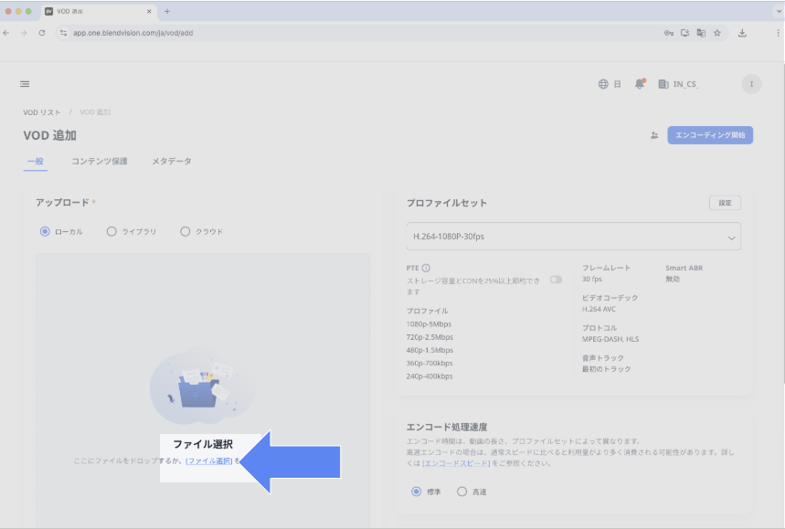Screen dimensions: 785x529
Task: Select the クラウド upload option
Action: click(x=185, y=232)
